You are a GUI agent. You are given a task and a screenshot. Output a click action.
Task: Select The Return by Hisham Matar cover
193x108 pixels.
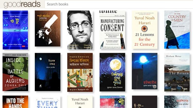[177, 72]
